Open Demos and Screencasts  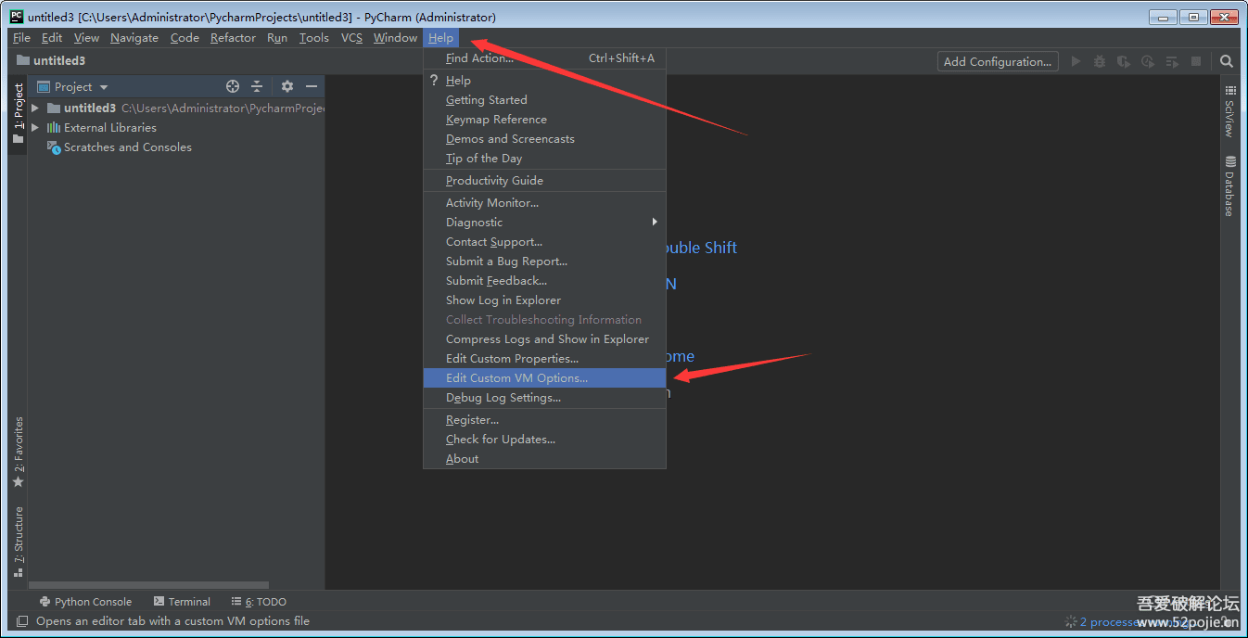[x=544, y=139]
